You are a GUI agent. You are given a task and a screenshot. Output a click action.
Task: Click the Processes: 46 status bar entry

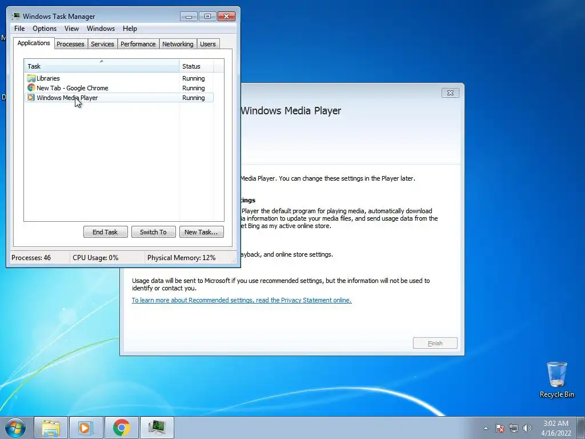tap(31, 258)
